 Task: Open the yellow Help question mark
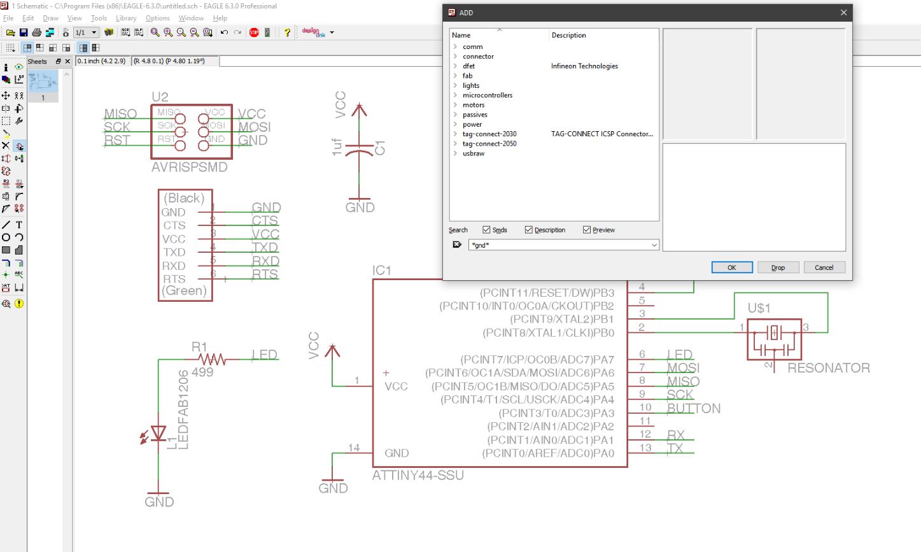(x=287, y=32)
